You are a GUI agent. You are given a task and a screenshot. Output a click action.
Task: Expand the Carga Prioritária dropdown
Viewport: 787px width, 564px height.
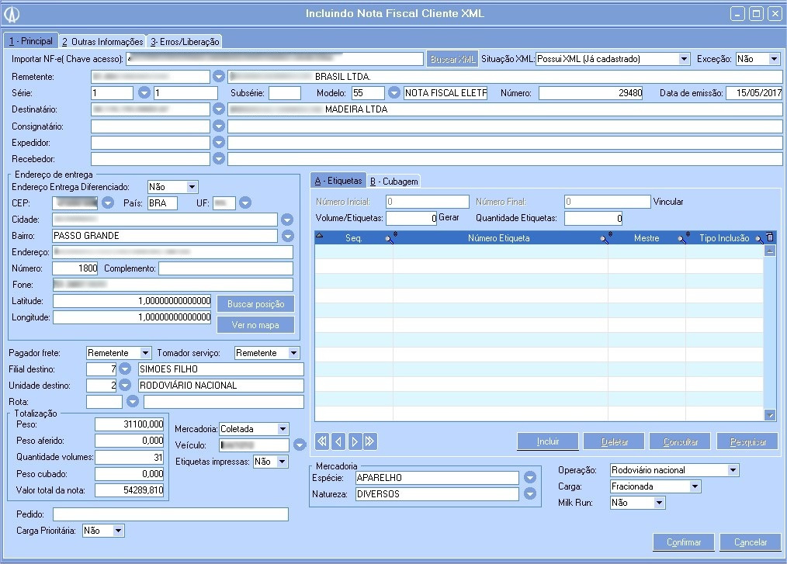tap(118, 531)
